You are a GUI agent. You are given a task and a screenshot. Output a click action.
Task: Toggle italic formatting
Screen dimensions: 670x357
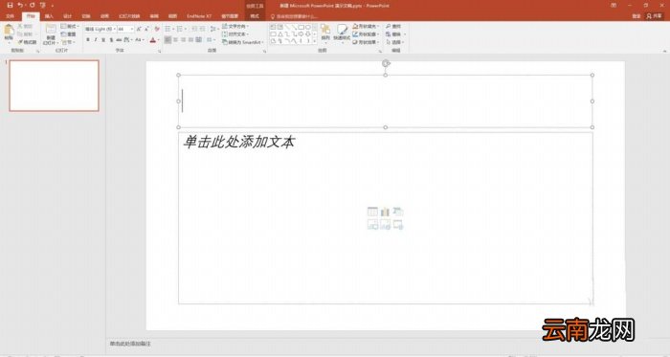click(x=96, y=39)
